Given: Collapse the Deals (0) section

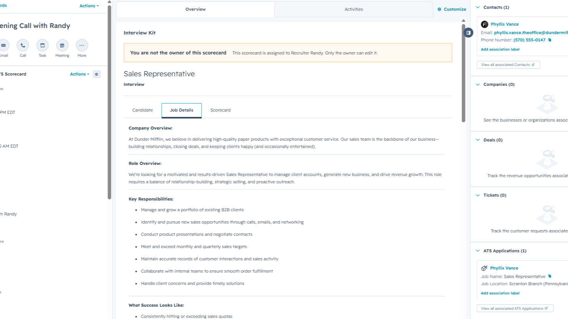Looking at the screenshot, I should point(478,140).
